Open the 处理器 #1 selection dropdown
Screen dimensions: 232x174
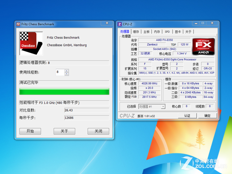click(x=152, y=107)
